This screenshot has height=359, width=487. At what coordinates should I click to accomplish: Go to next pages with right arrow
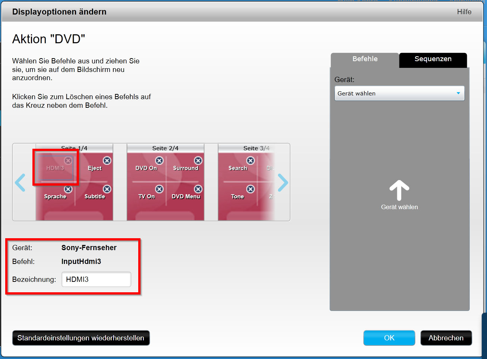pos(283,183)
